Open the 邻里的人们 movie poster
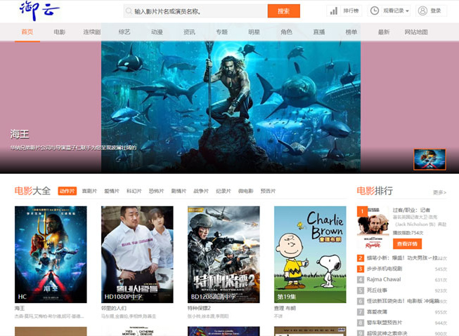 point(137,255)
